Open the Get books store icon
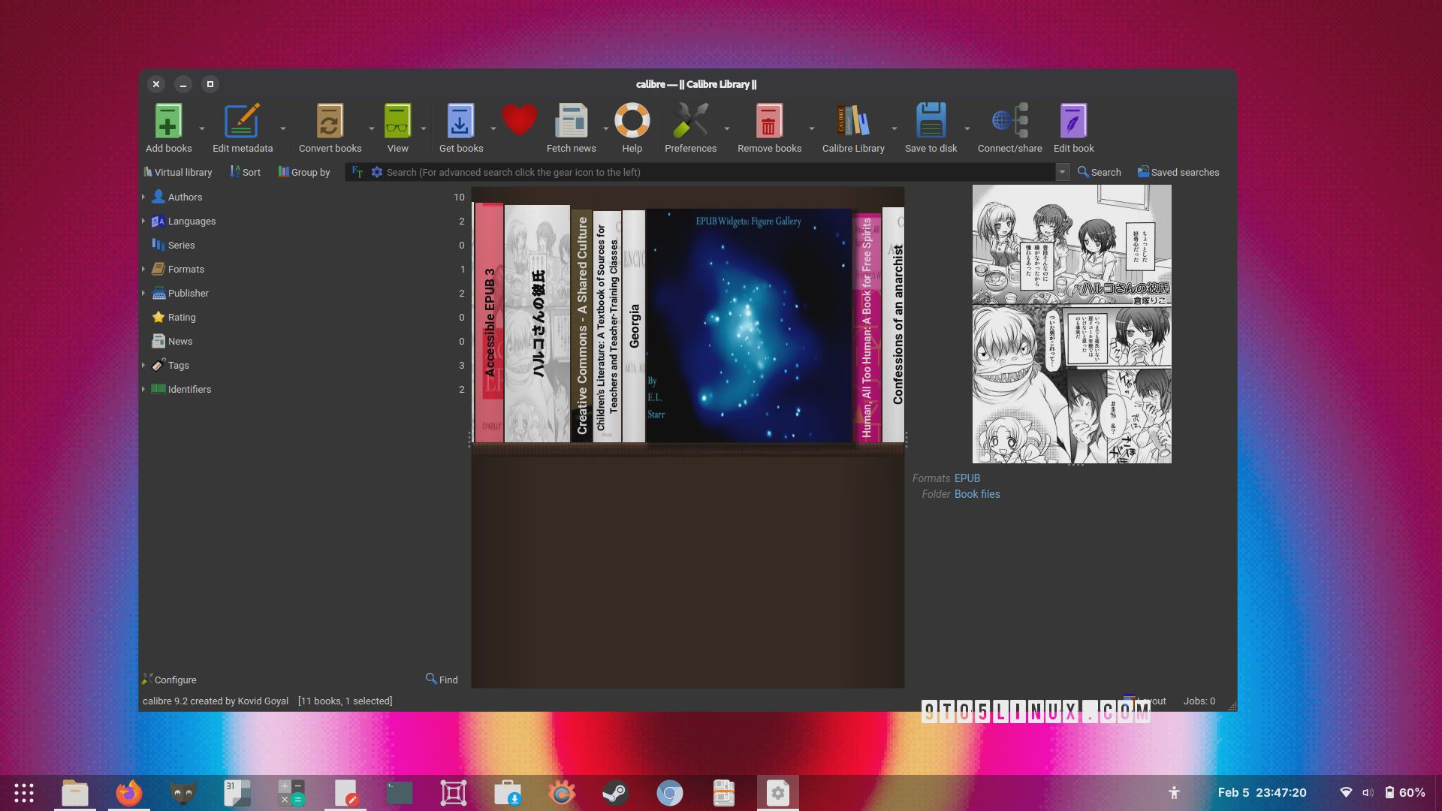The width and height of the screenshot is (1442, 811). 460,121
